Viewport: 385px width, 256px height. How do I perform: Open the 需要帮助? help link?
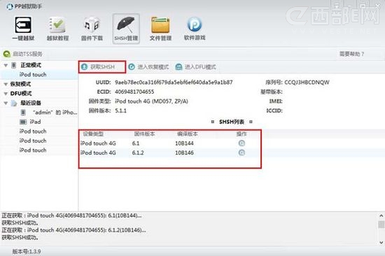pos(351,54)
